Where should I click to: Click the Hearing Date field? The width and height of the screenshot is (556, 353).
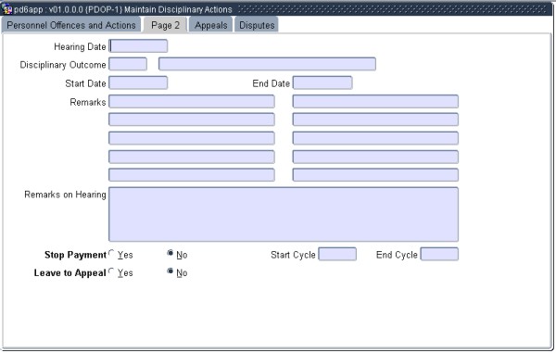click(x=138, y=46)
